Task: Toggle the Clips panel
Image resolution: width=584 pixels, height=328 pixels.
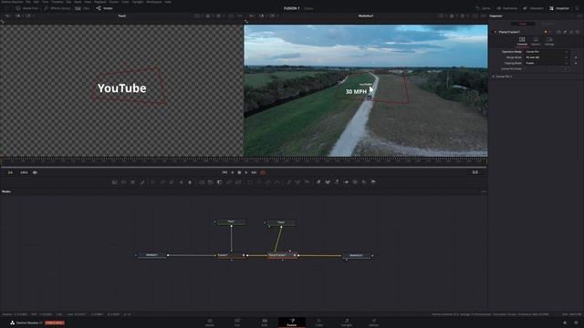Action: 83,8
